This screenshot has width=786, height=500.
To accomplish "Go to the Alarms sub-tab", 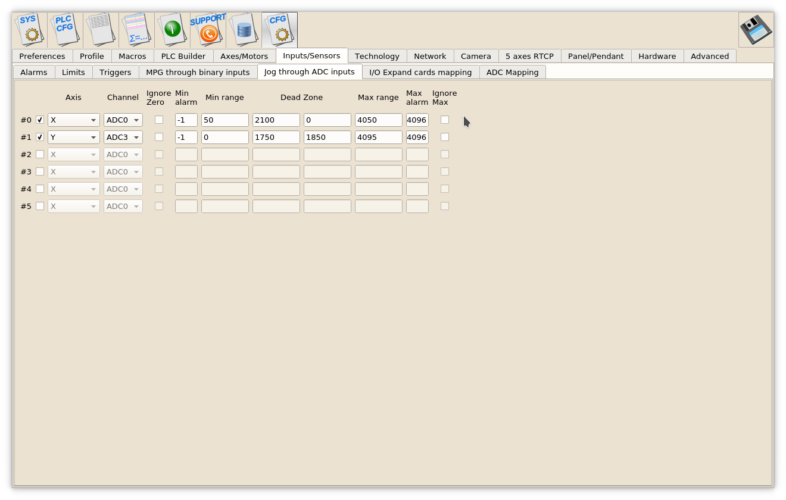I will [34, 72].
